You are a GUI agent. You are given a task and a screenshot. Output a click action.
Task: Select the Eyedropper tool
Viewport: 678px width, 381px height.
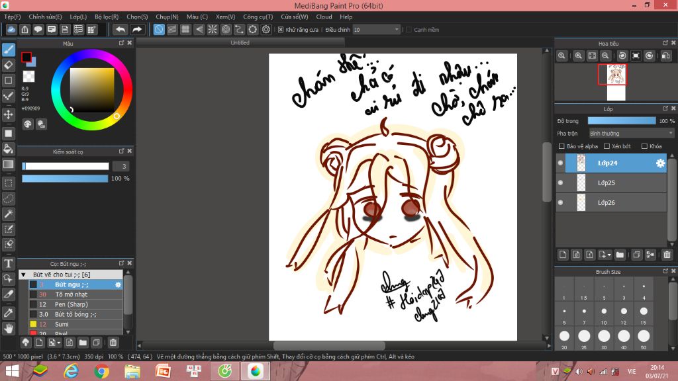(x=8, y=313)
